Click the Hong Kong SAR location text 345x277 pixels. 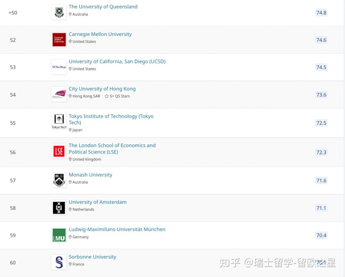pos(86,96)
